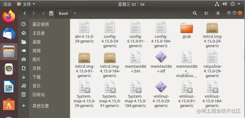The width and height of the screenshot is (245, 118).
Task: Select the config-4.15.0-29-generic file icon
Action: [x=110, y=27]
